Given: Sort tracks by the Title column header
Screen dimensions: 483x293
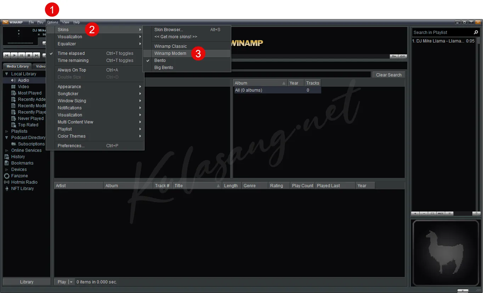Looking at the screenshot, I should pos(197,186).
